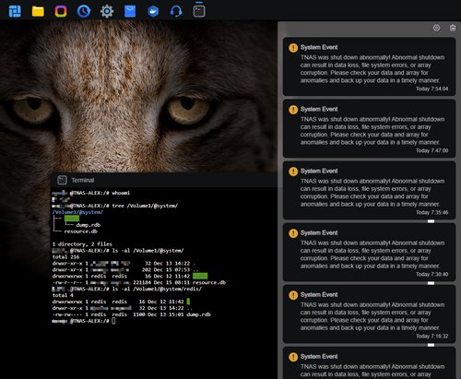Click warning icon on 7:35:46 System Event
Screen dimensions: 461x379
pos(293,172)
